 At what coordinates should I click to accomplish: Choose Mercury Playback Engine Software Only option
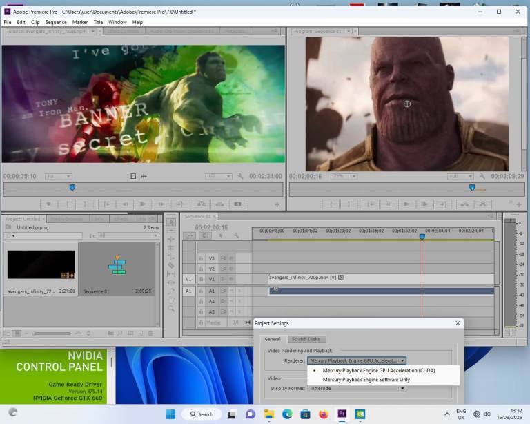pyautogui.click(x=366, y=379)
